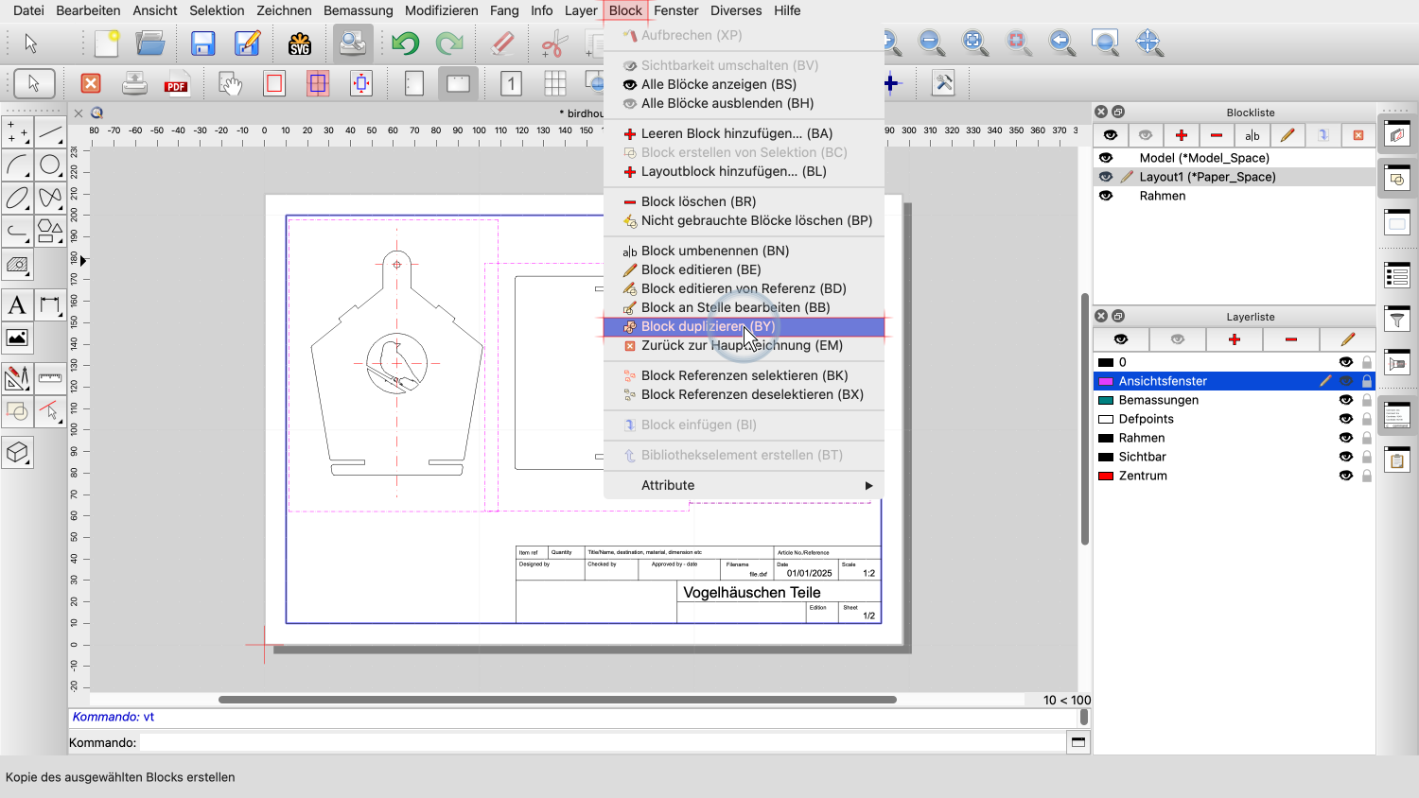1419x798 pixels.
Task: Hide the Bemassungen layer
Action: (x=1346, y=399)
